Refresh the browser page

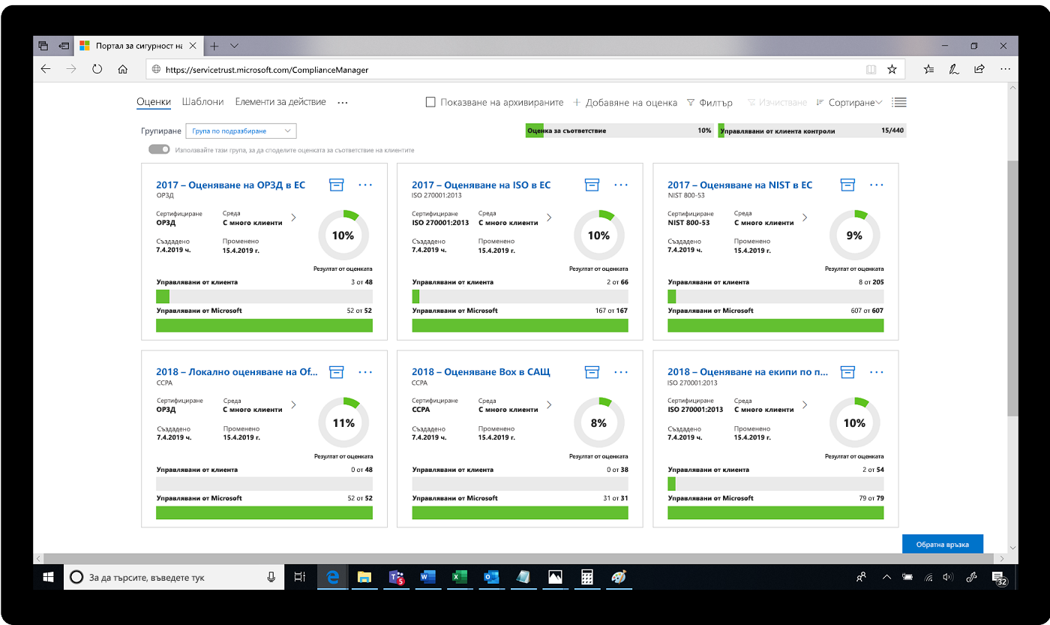click(x=97, y=69)
